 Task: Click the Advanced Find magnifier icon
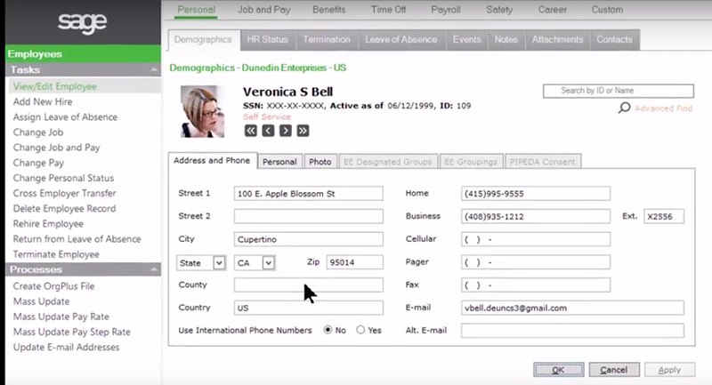point(625,108)
